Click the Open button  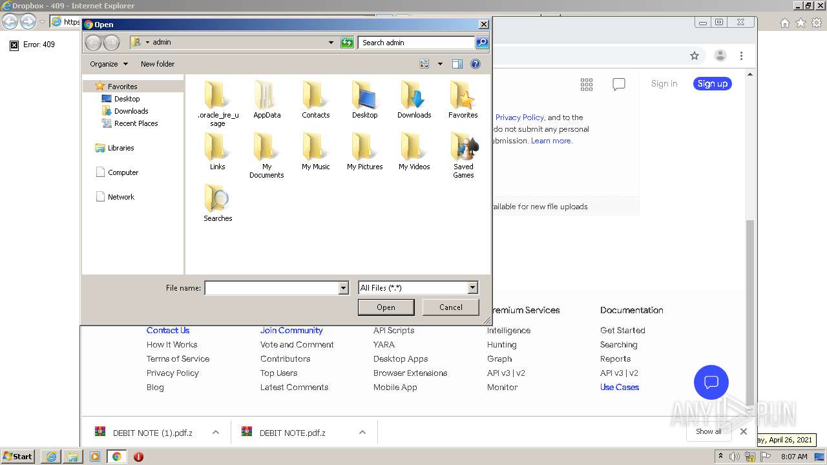click(x=386, y=307)
